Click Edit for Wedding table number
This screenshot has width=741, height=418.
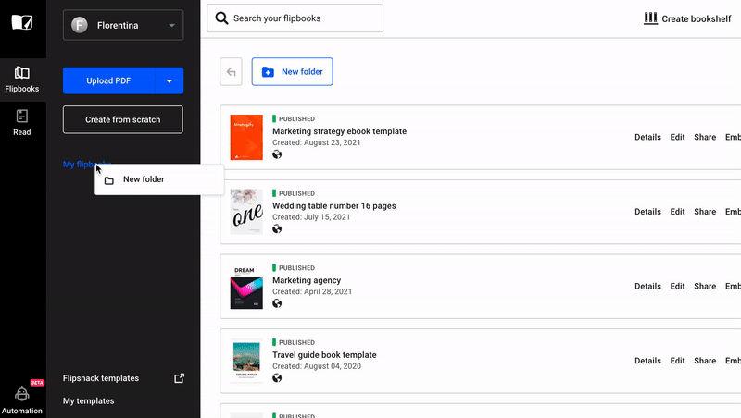(677, 212)
